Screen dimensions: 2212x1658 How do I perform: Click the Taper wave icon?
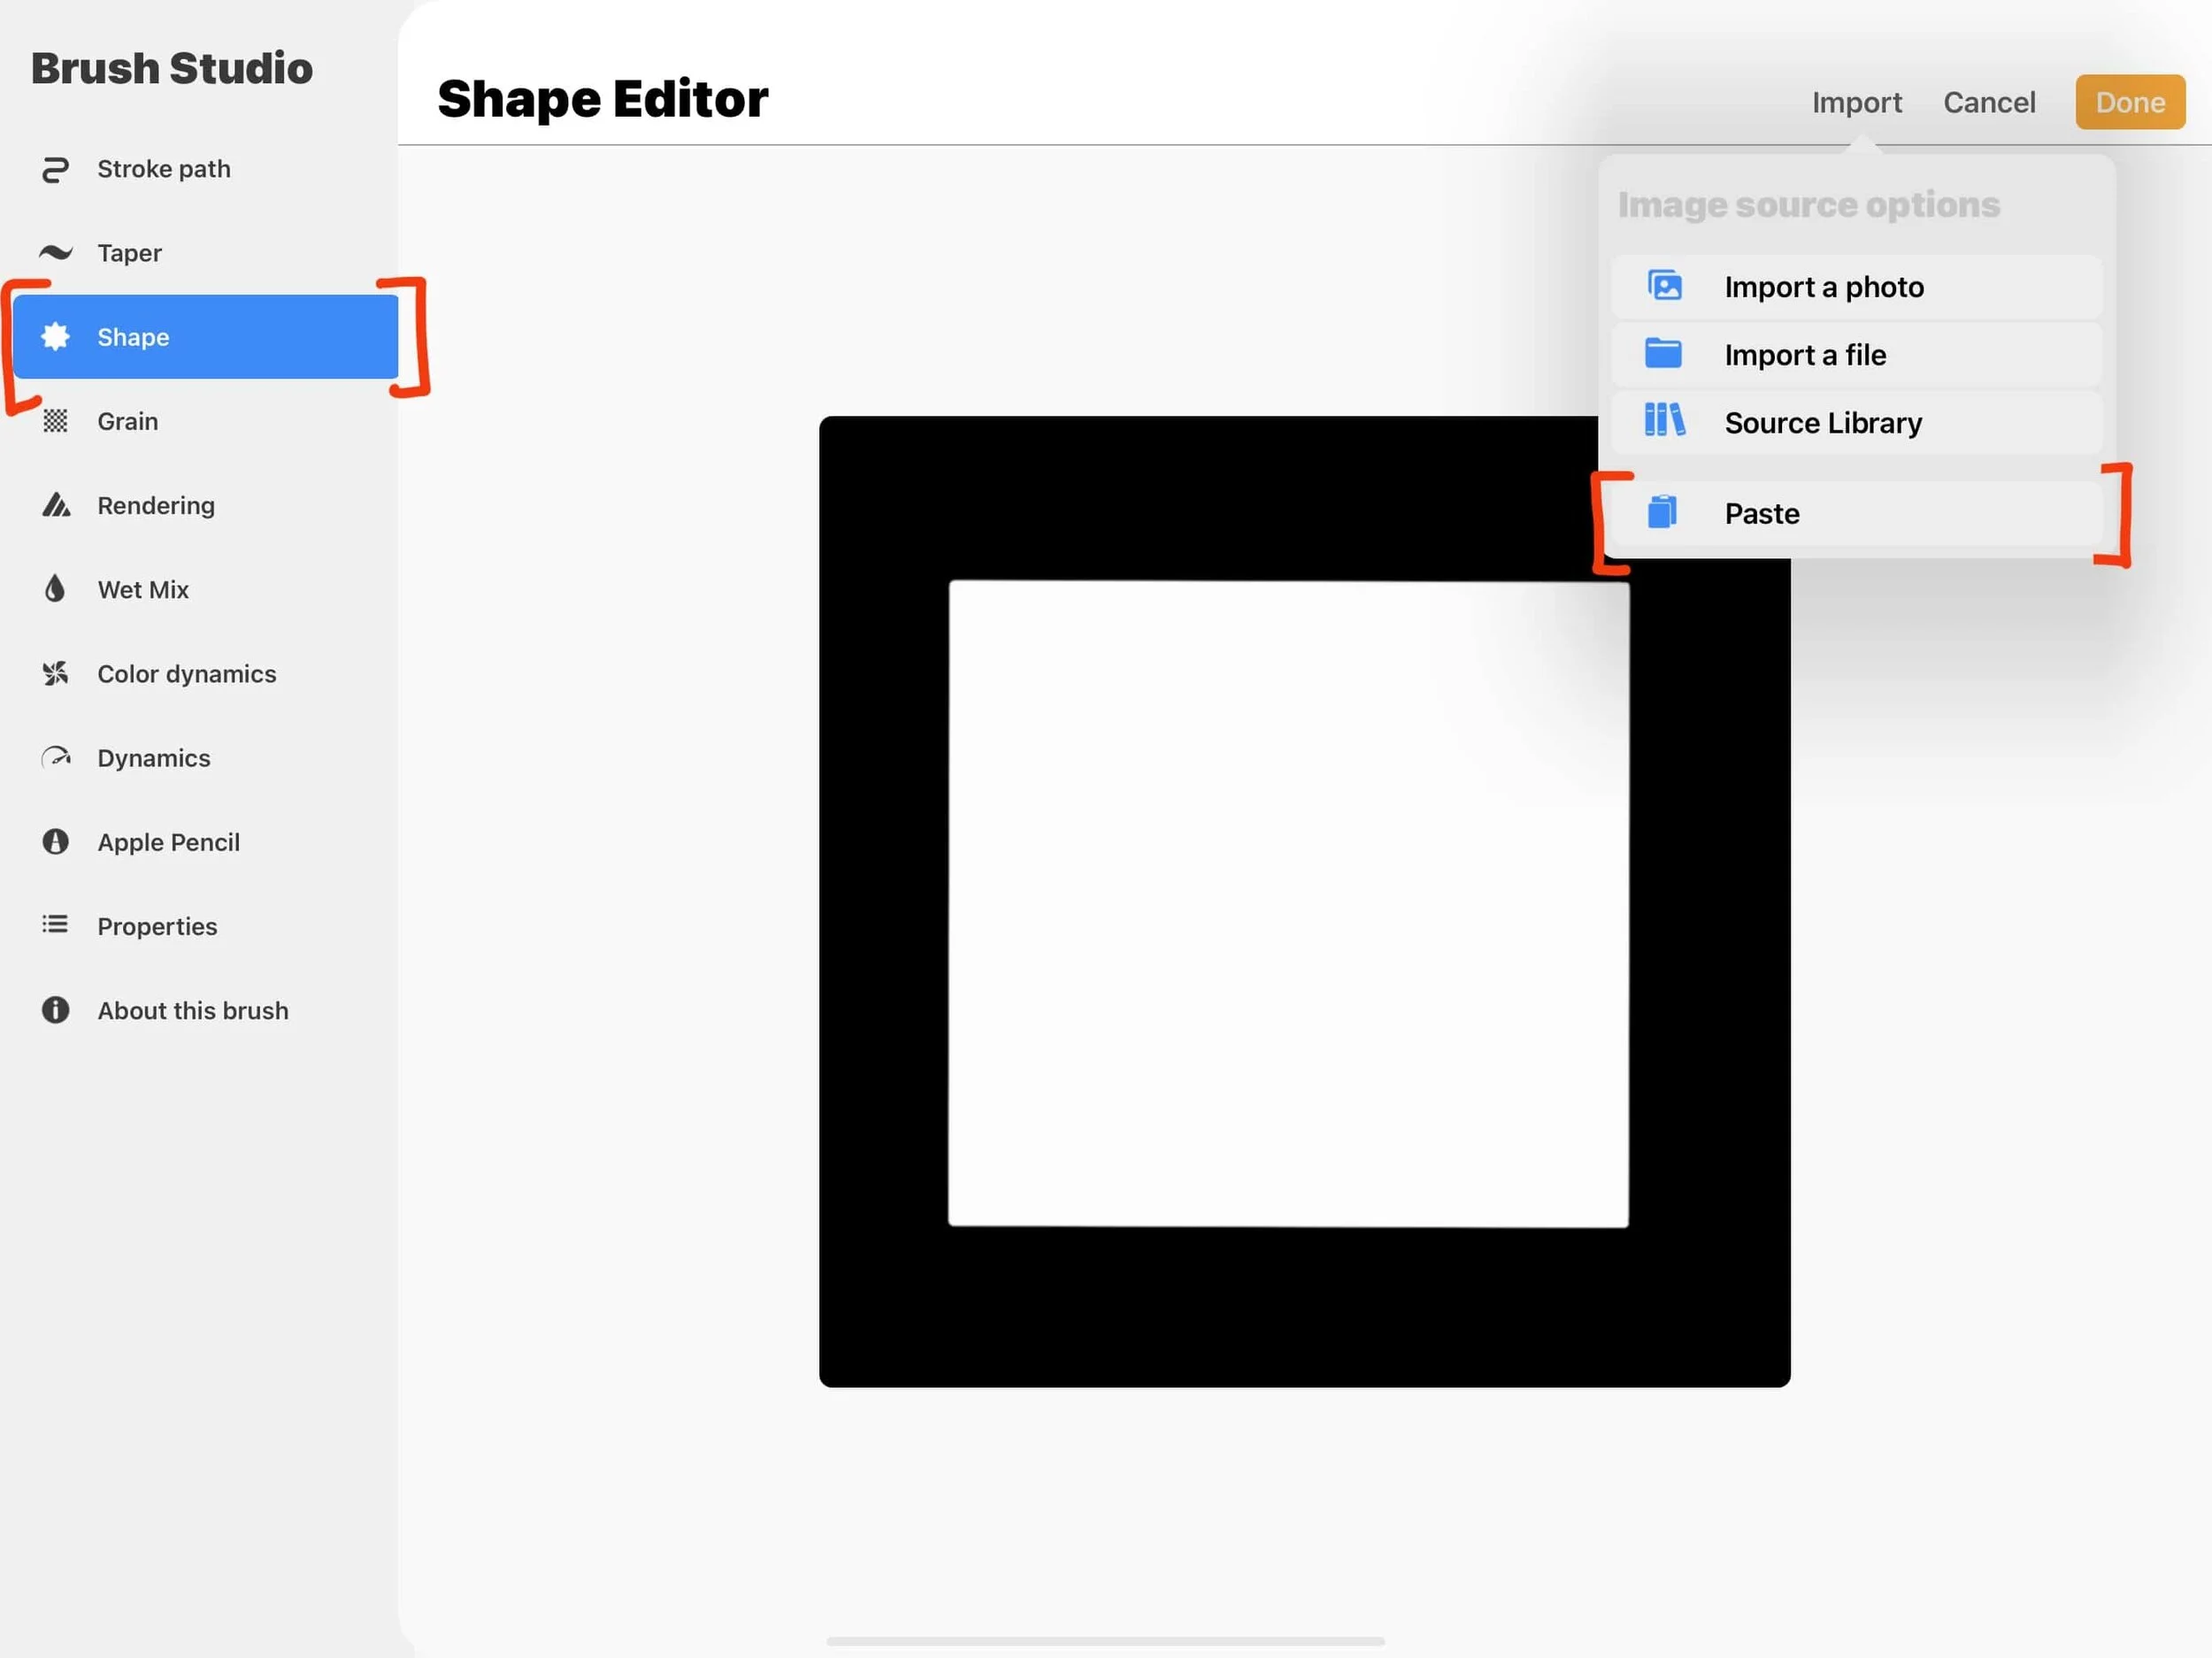pyautogui.click(x=55, y=252)
